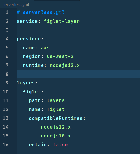Click the 'compatibleRuntimes:' key
The width and height of the screenshot is (140, 154).
(57, 118)
